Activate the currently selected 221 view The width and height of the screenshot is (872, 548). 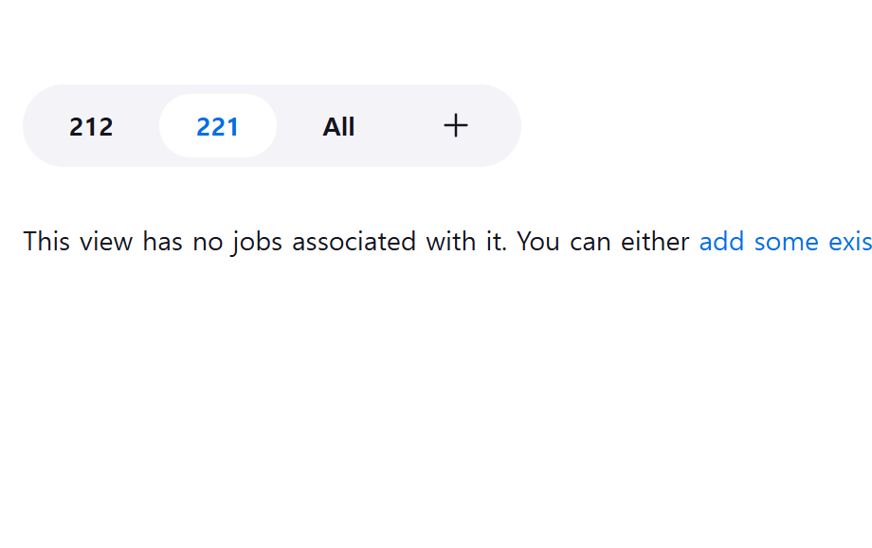pyautogui.click(x=218, y=126)
